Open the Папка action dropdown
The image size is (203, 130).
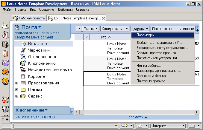click(x=90, y=29)
